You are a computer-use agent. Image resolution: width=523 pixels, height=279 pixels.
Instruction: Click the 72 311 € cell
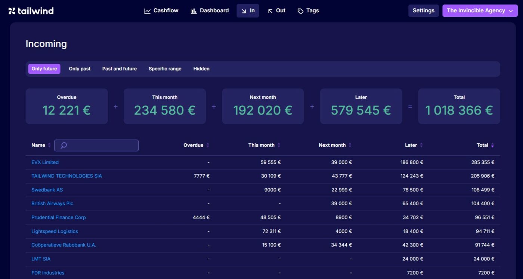272,231
